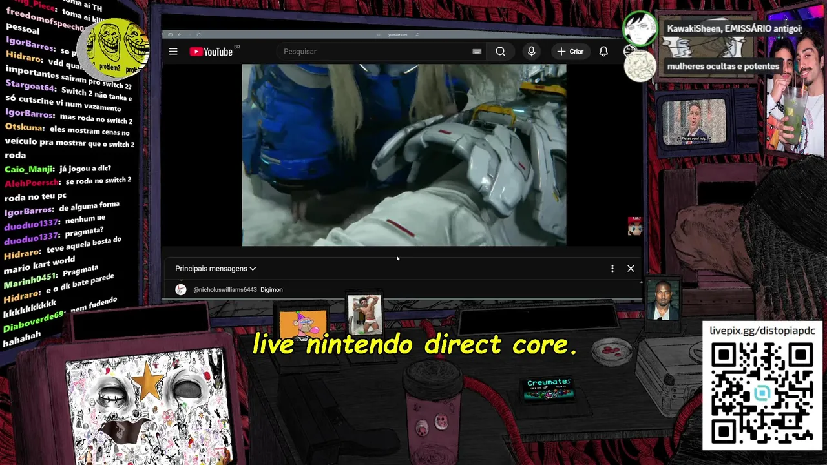The height and width of the screenshot is (465, 827).
Task: Expand the Principais mensagens dropdown
Action: (x=215, y=269)
